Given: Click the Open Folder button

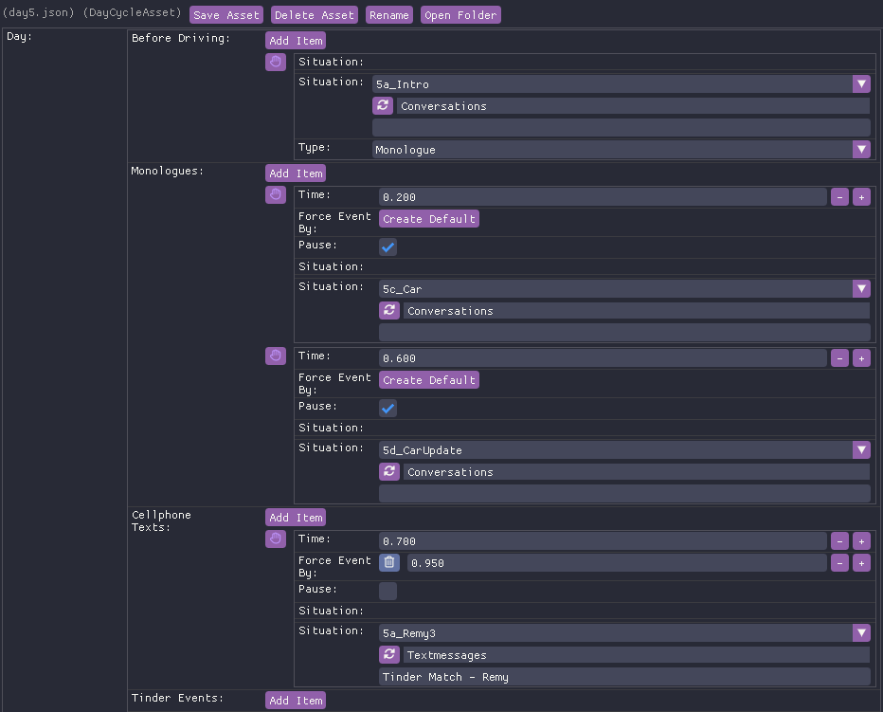Looking at the screenshot, I should click(x=460, y=15).
